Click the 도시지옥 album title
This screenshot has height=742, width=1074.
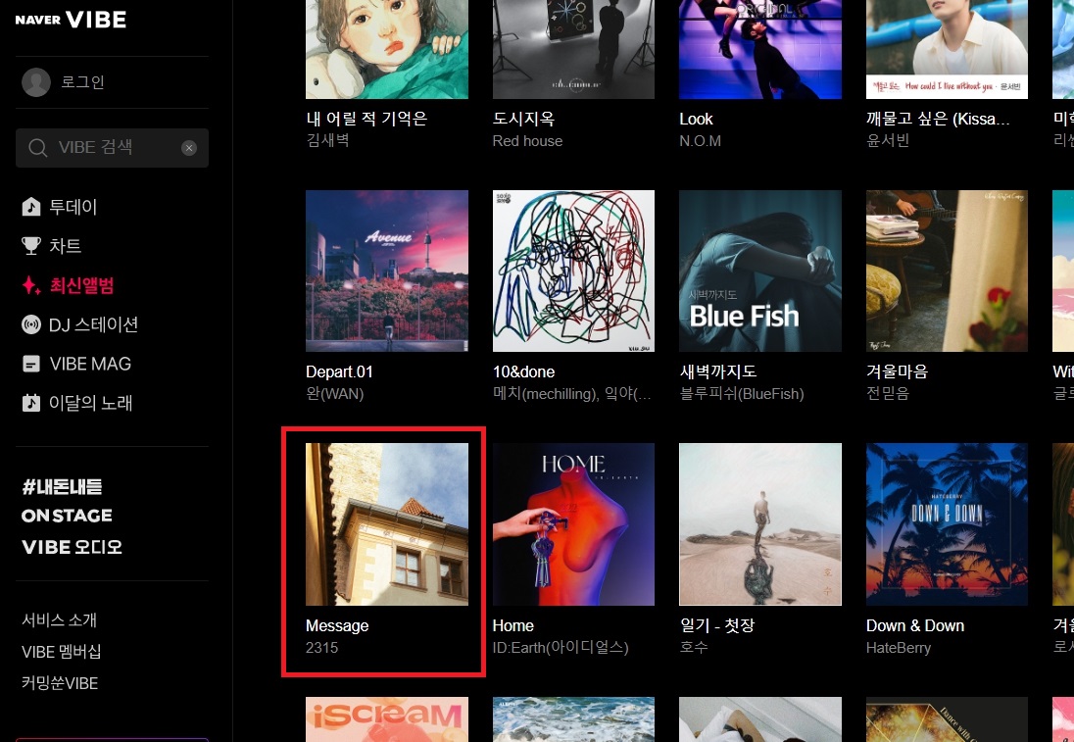coord(524,119)
